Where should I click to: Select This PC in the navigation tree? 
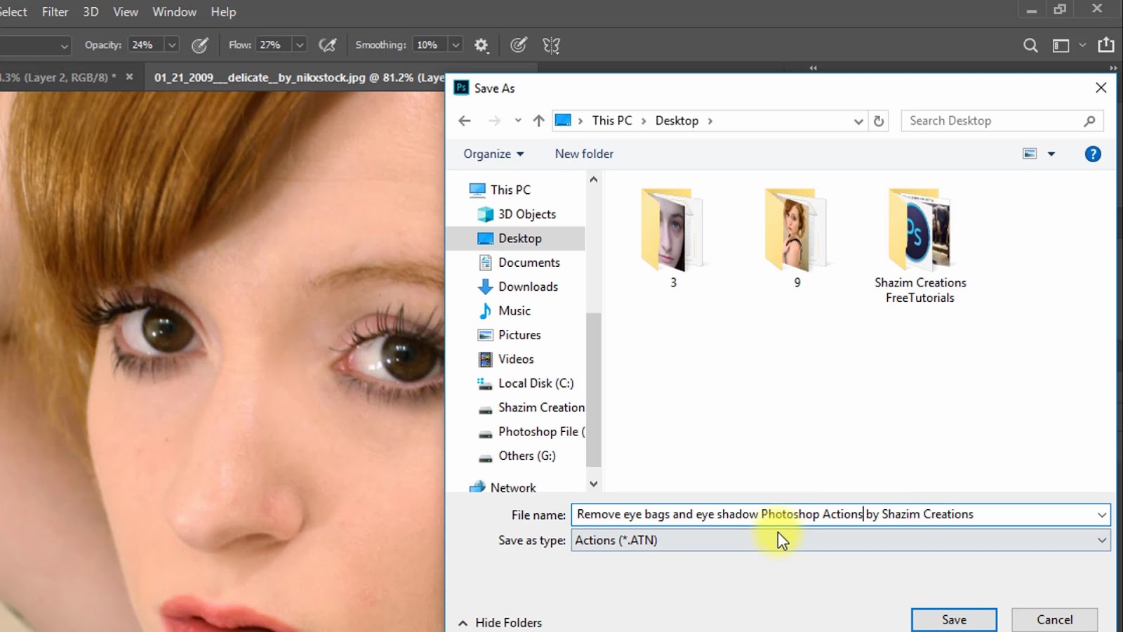point(510,190)
